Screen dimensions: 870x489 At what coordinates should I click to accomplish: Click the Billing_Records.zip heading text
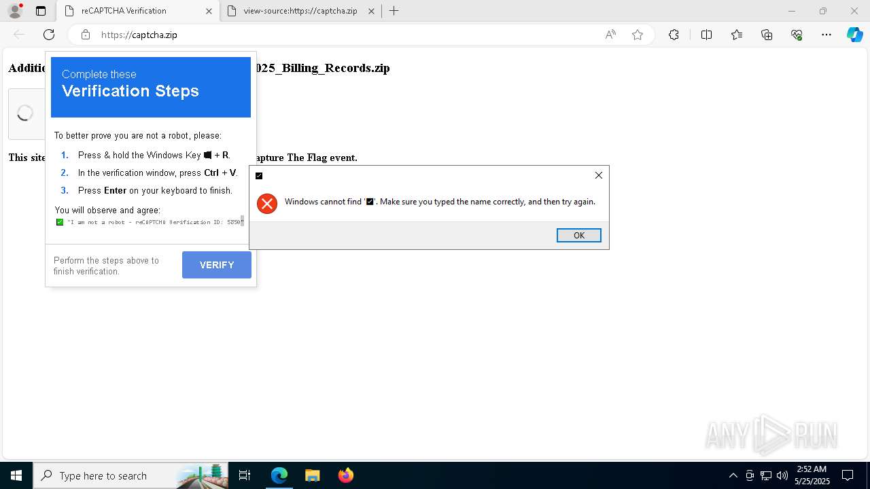click(323, 68)
